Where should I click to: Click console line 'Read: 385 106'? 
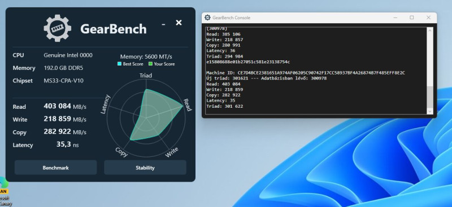pyautogui.click(x=223, y=34)
